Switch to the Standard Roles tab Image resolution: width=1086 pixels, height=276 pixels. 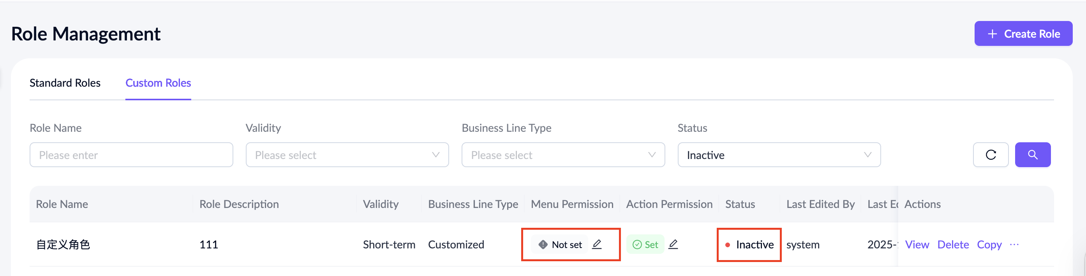[65, 83]
